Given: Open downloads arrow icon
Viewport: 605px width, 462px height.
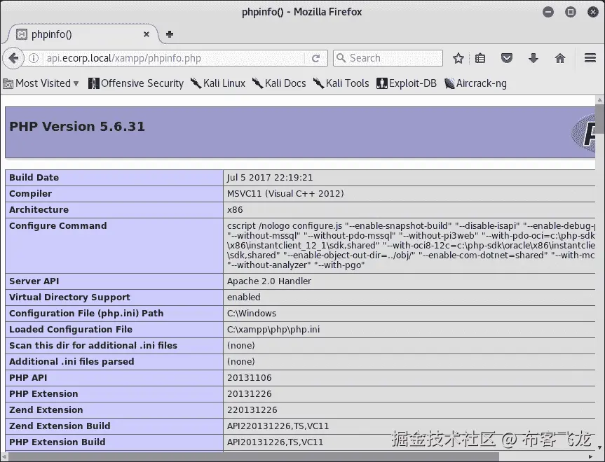Looking at the screenshot, I should coord(533,58).
